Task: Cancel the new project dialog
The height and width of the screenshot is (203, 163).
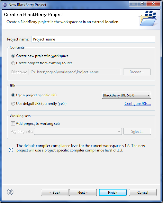Action: click(x=143, y=193)
